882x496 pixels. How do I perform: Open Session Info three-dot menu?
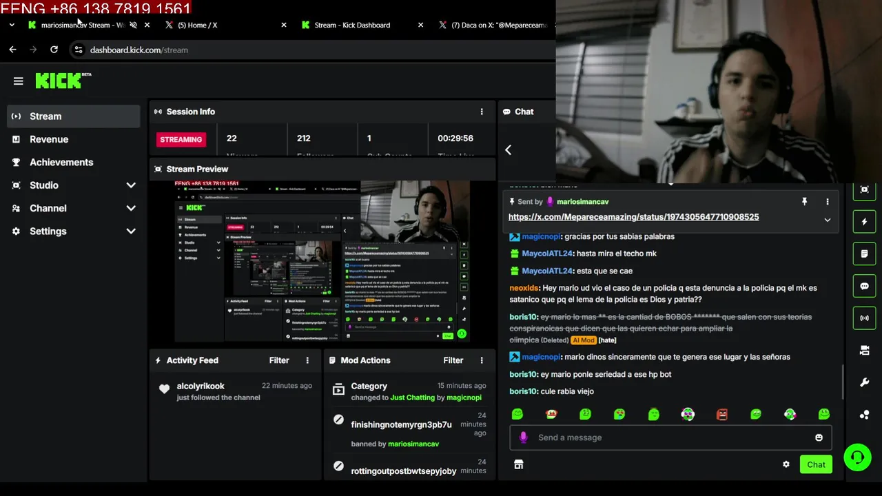pyautogui.click(x=482, y=112)
